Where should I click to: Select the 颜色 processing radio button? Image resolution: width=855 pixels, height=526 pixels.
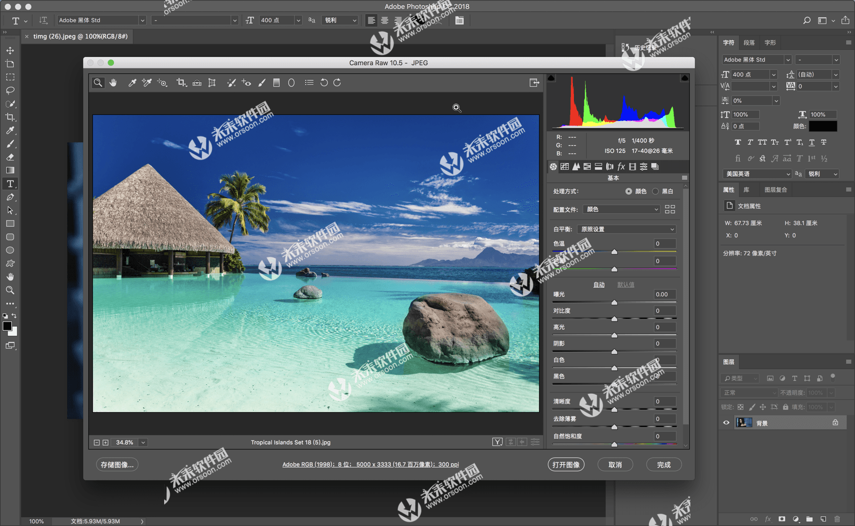point(629,191)
